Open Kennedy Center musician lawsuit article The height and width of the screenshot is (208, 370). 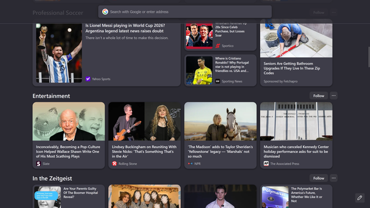pyautogui.click(x=296, y=151)
